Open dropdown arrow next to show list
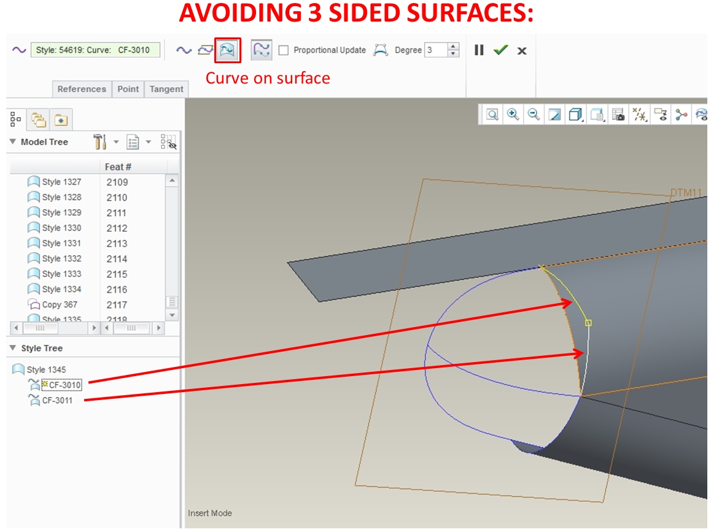This screenshot has height=532, width=711. click(148, 142)
